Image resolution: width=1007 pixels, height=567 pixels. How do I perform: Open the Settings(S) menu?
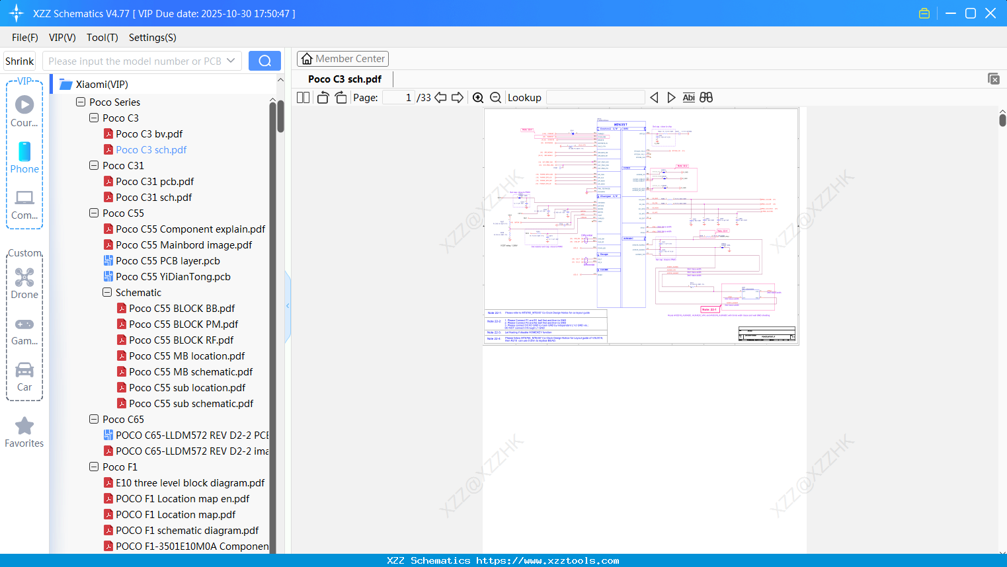153,38
